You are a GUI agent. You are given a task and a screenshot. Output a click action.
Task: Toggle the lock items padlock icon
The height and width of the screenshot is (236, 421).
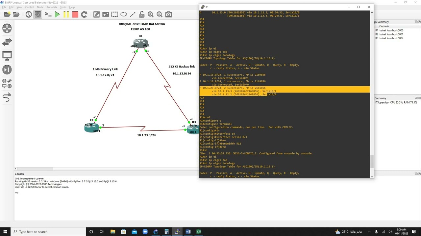[x=142, y=14]
